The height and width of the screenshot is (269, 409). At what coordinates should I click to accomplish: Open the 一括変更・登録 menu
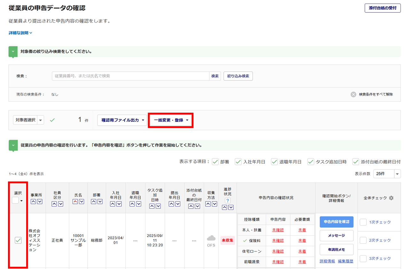[x=171, y=120]
